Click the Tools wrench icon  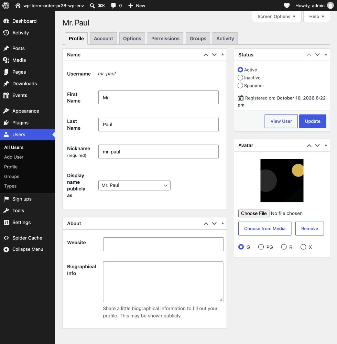[x=6, y=211]
